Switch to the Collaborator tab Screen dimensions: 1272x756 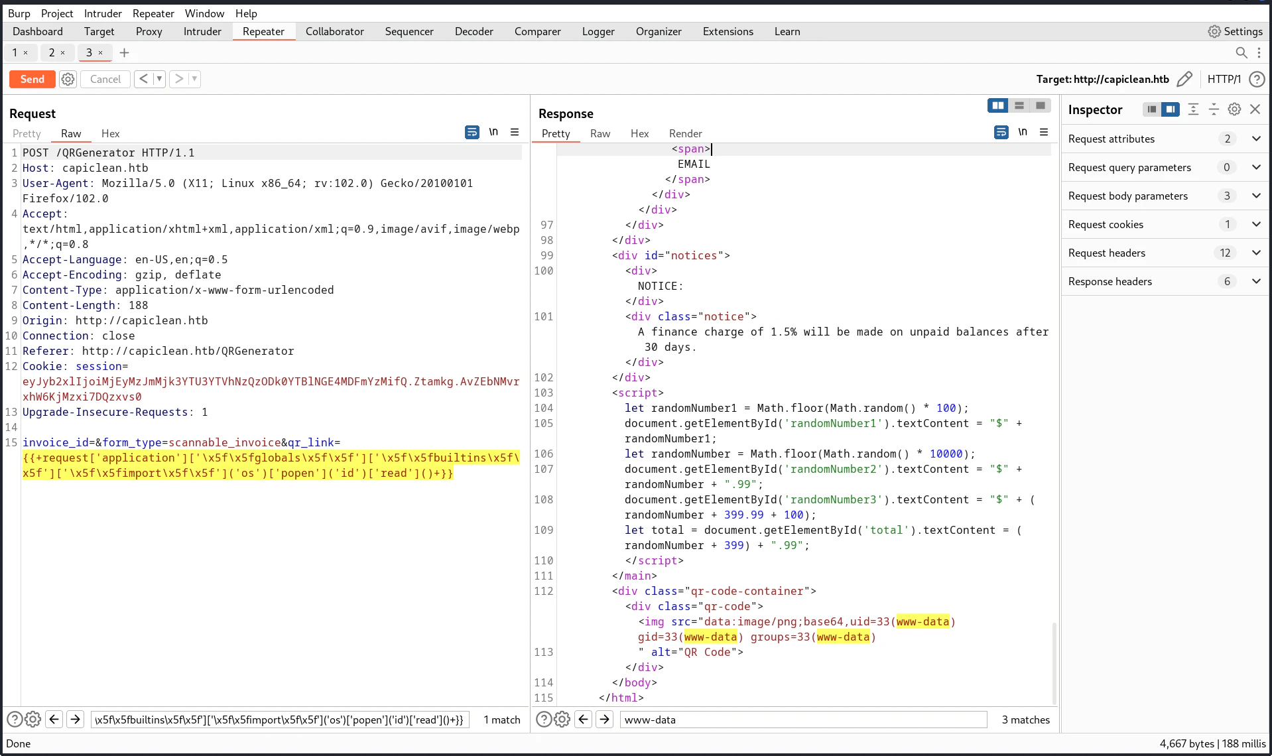point(334,31)
